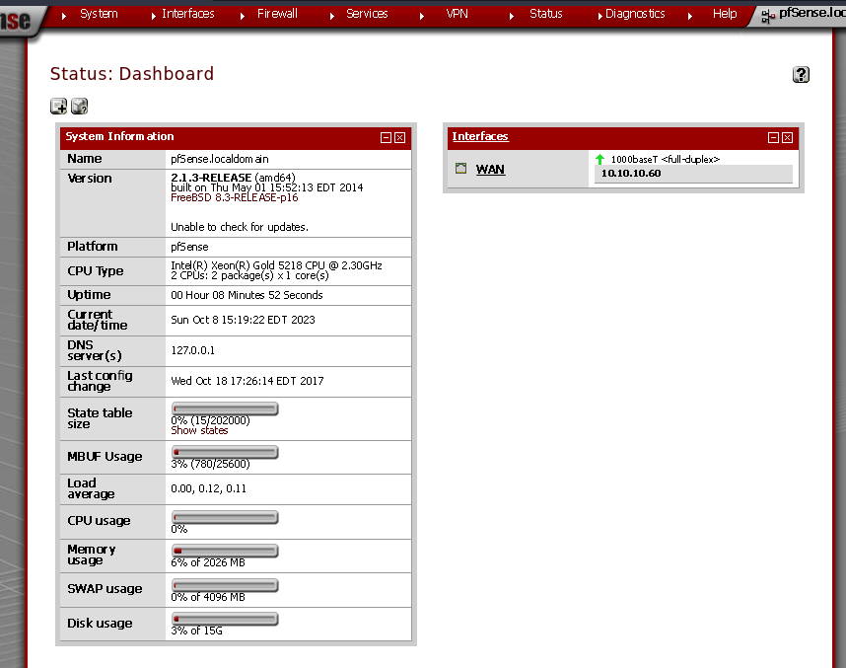Viewport: 846px width, 668px height.
Task: Close the Interfaces widget
Action: click(x=787, y=138)
